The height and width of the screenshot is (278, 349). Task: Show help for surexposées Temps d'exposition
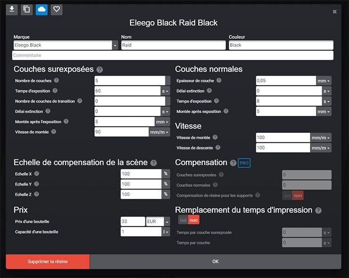[55, 90]
